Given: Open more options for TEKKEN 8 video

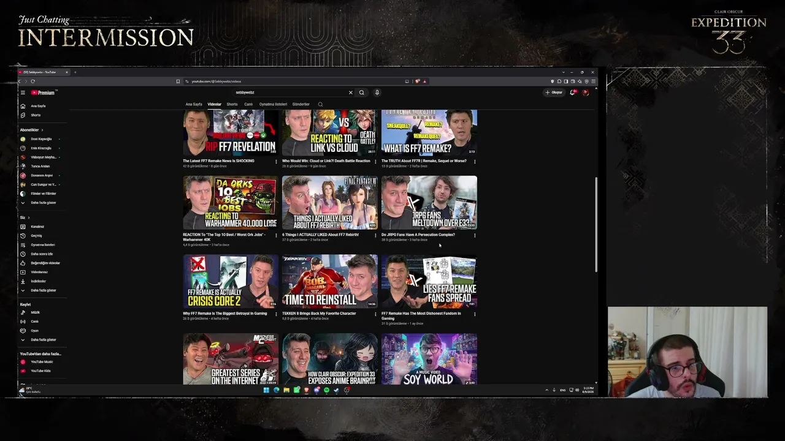Looking at the screenshot, I should click(x=375, y=314).
